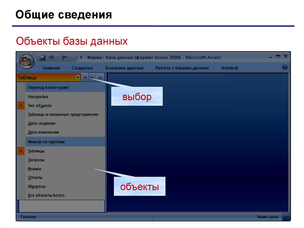Viewport: 304px width, 228px height.
Task: Click the Save floppy disk icon
Action: pyautogui.click(x=42, y=58)
